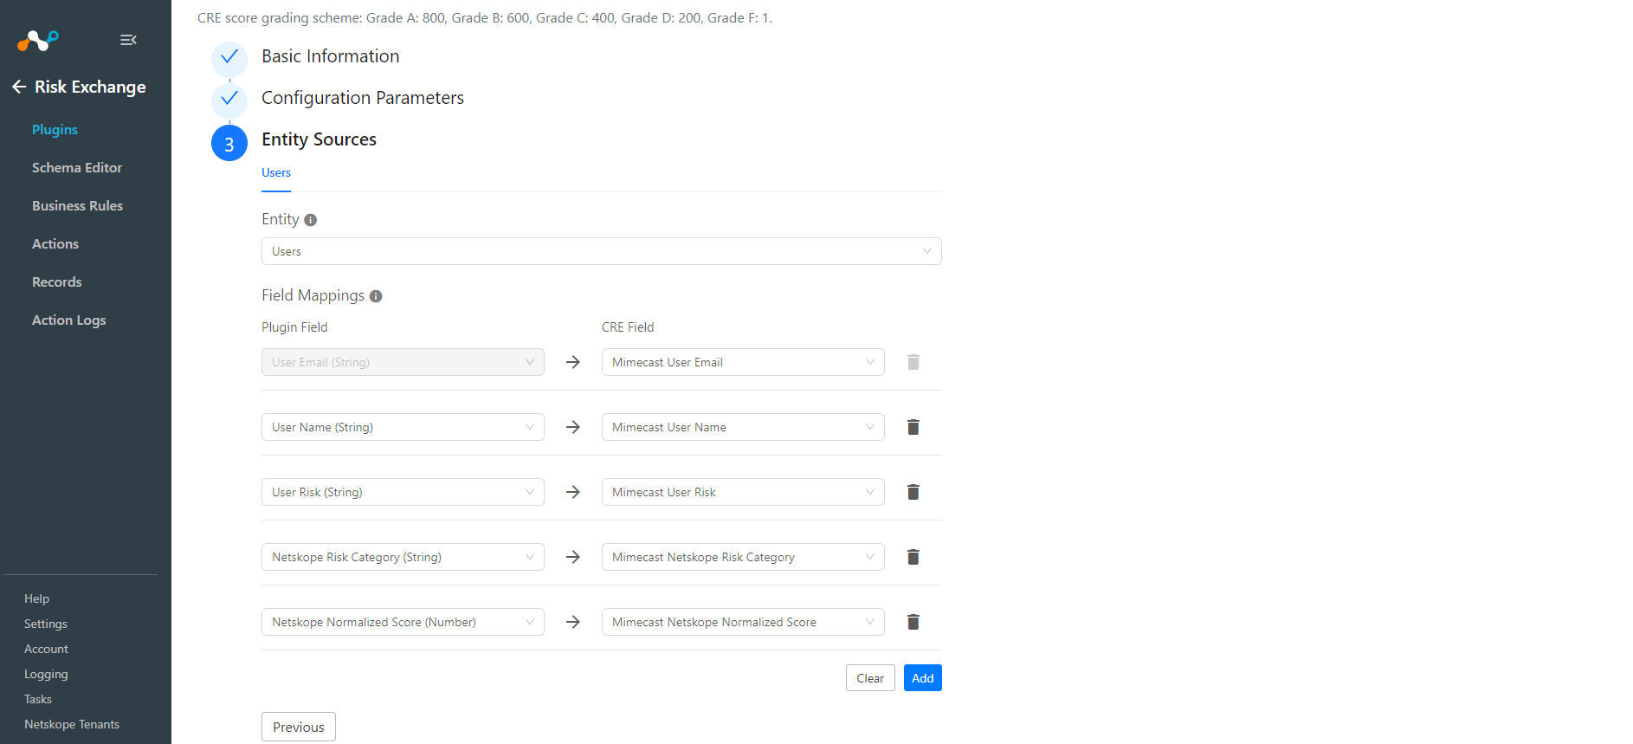The image size is (1633, 744).
Task: Open the User Risk (String) dropdown
Action: point(403,492)
